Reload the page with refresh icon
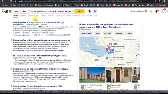Viewport: 168px width, 94px height. pyautogui.click(x=11, y=1)
